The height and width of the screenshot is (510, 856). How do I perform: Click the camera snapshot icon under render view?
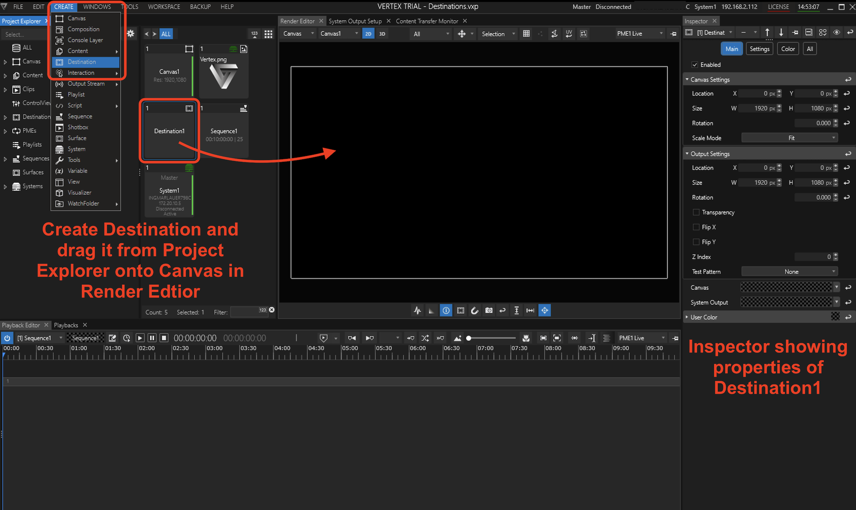point(489,310)
